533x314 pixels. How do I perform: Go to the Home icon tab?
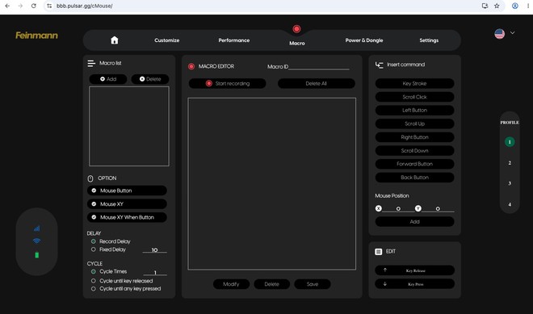[115, 40]
